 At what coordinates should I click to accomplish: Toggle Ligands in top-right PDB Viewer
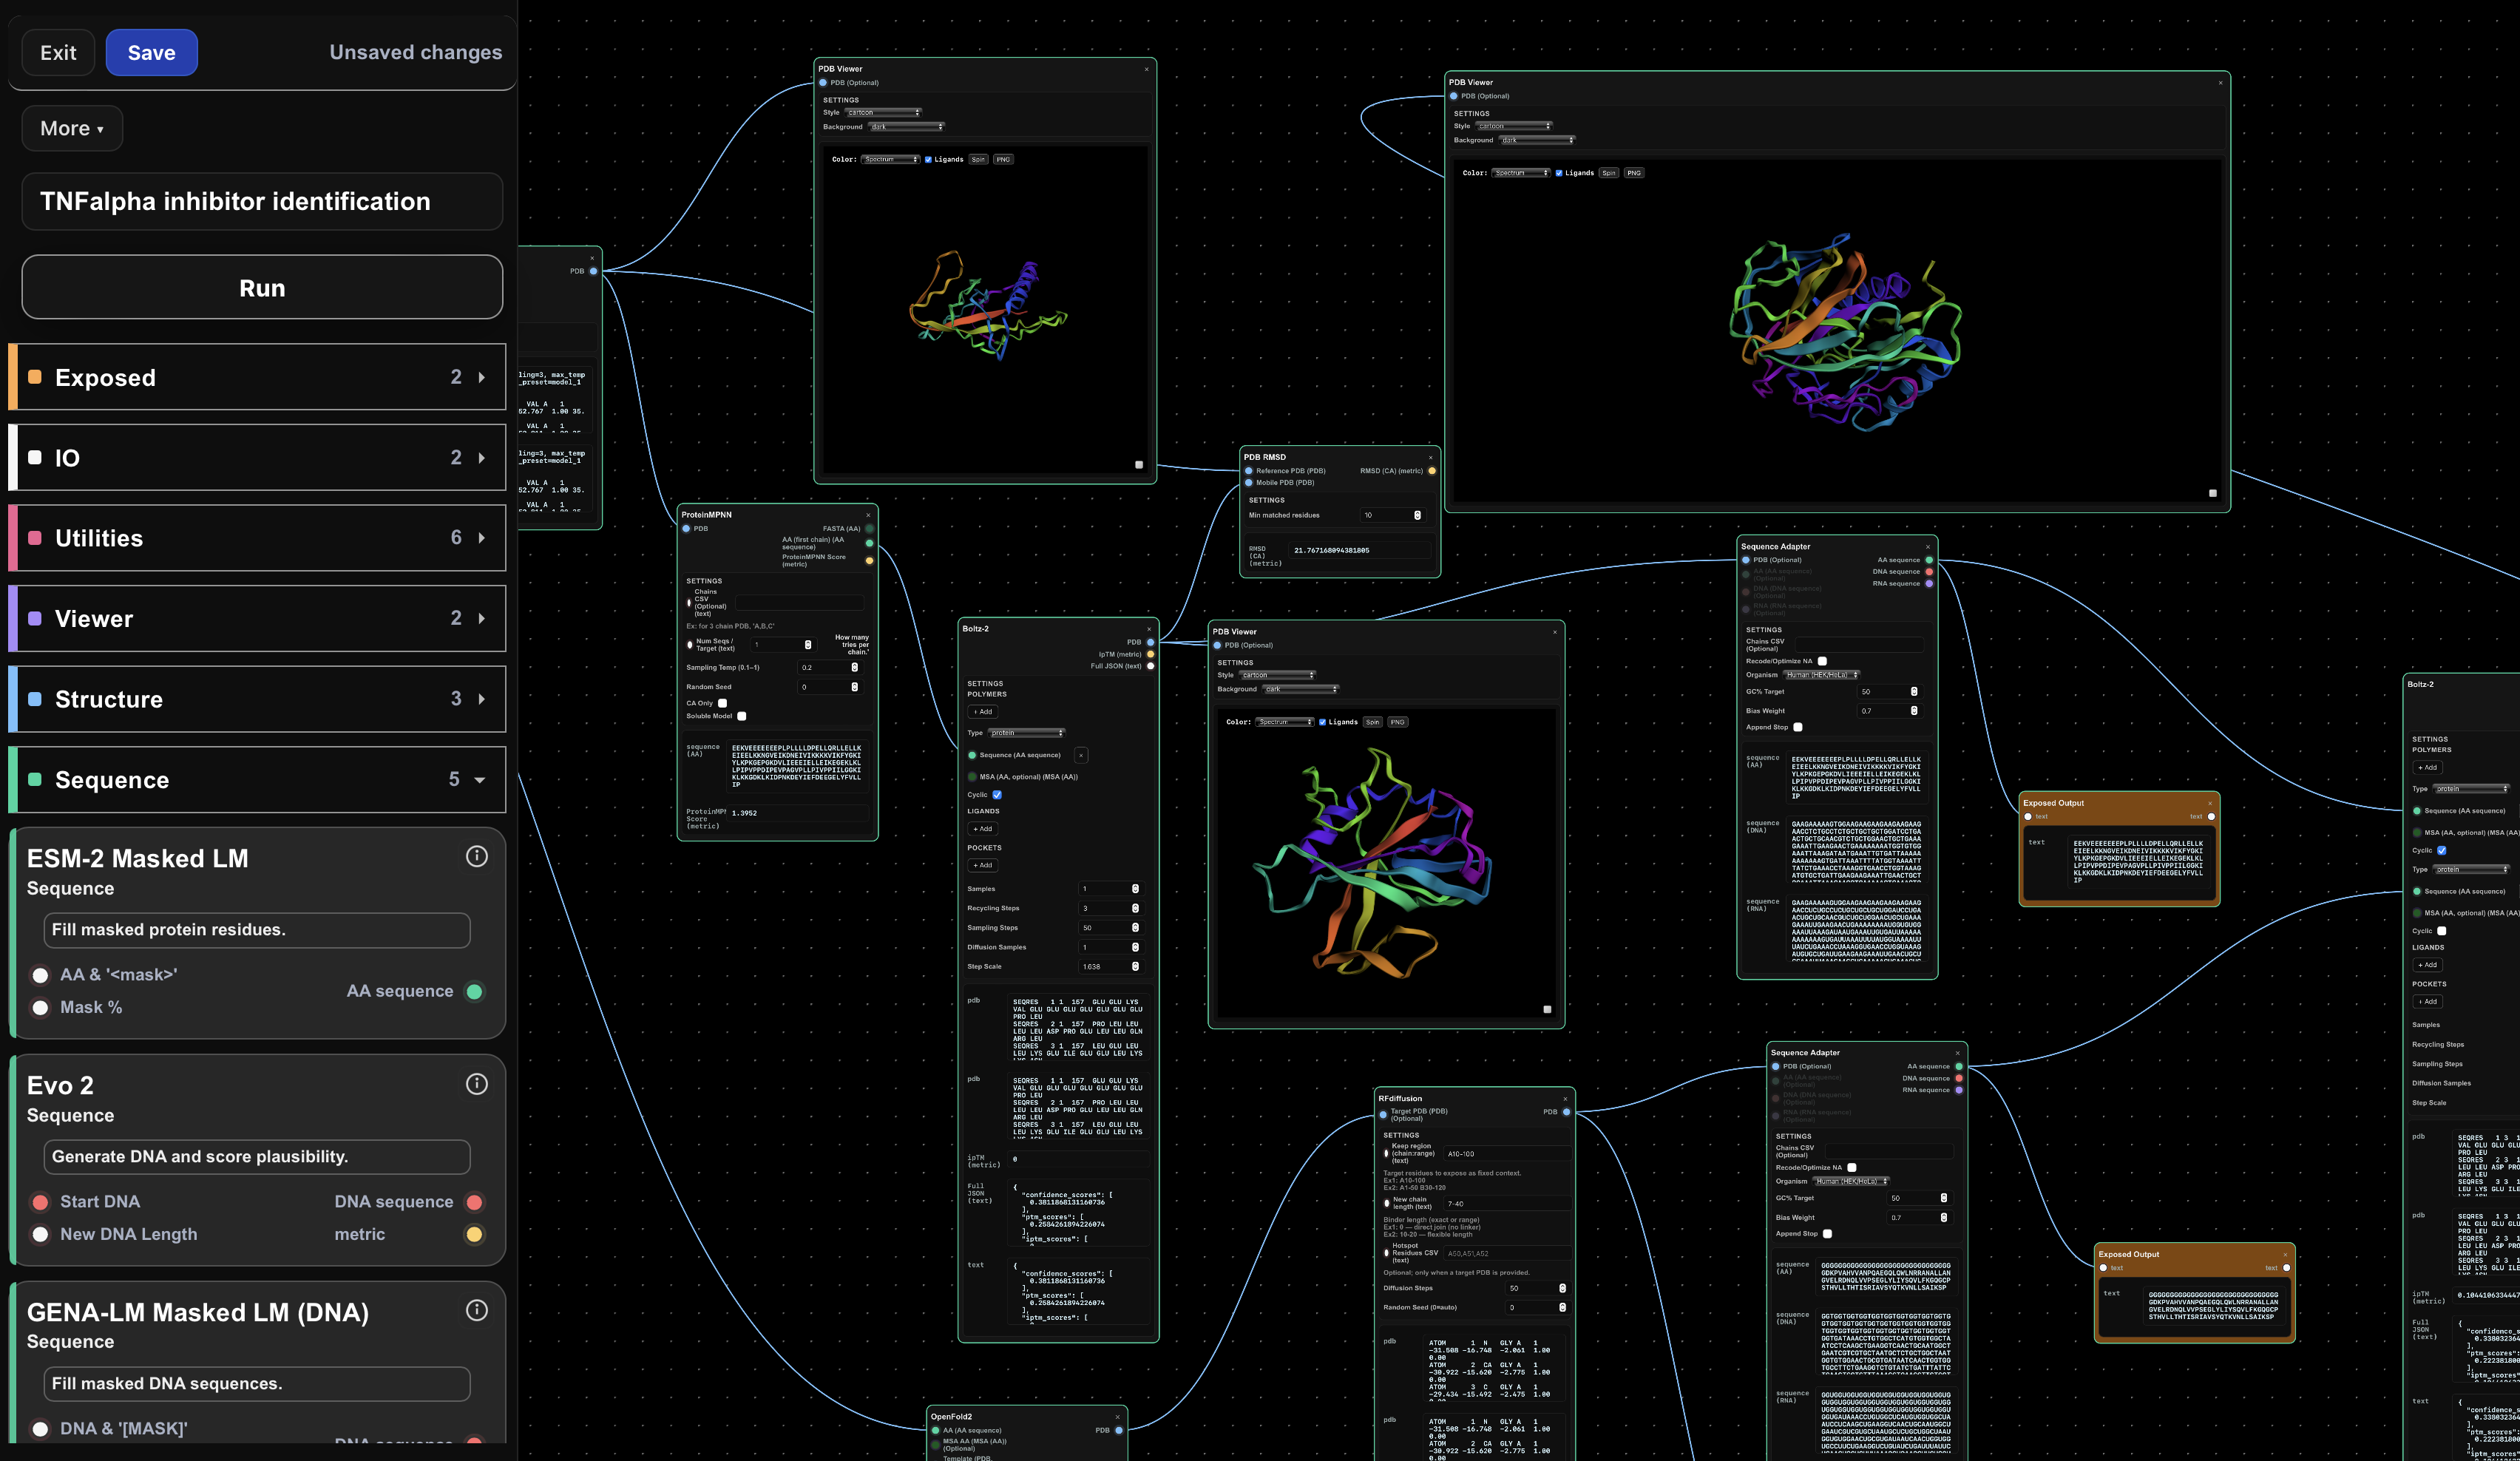pyautogui.click(x=1559, y=173)
